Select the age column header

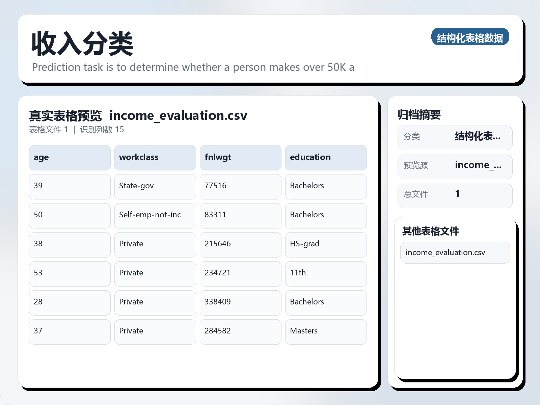[x=70, y=157]
